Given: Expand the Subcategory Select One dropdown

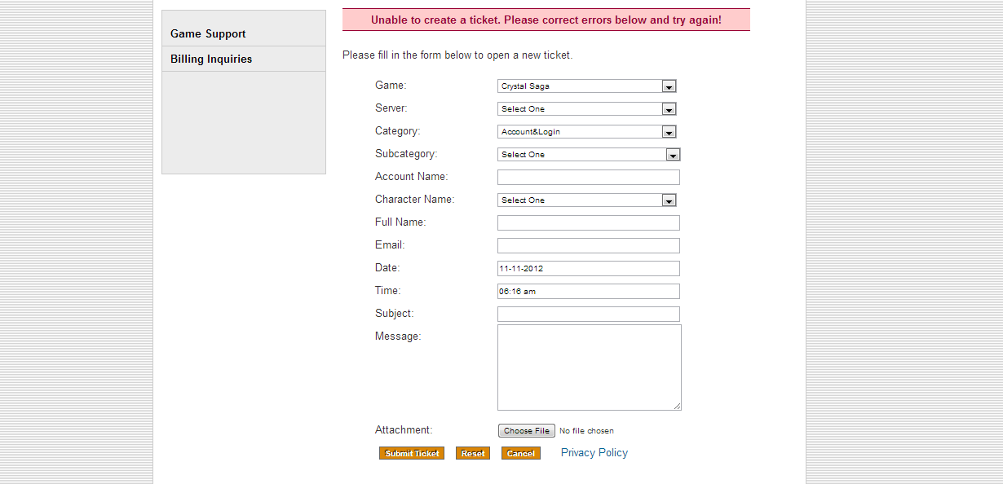Looking at the screenshot, I should coord(589,155).
